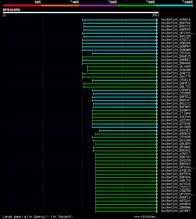This screenshot has width=196, height=219.
Task: Click the white query sequence bar
Action: [x=81, y=13]
